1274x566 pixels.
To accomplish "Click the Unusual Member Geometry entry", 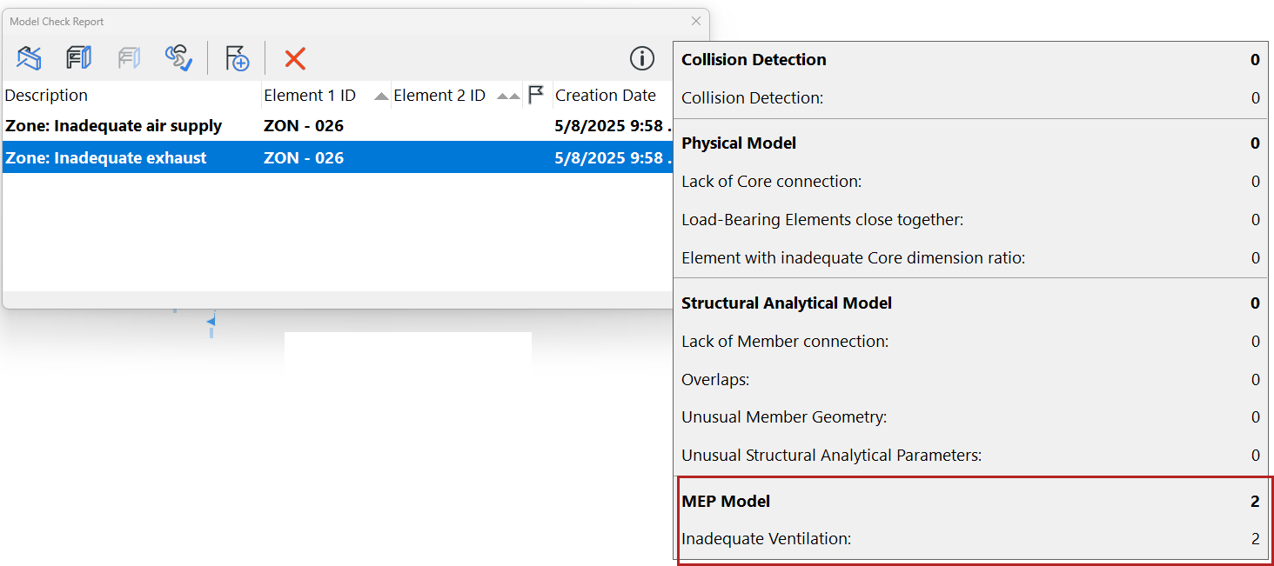I will click(x=783, y=417).
